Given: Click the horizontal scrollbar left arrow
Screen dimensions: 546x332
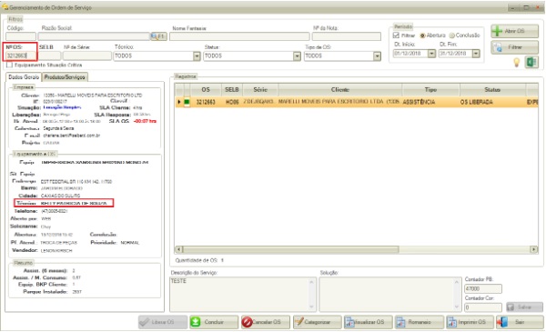Looking at the screenshot, I should [x=178, y=249].
